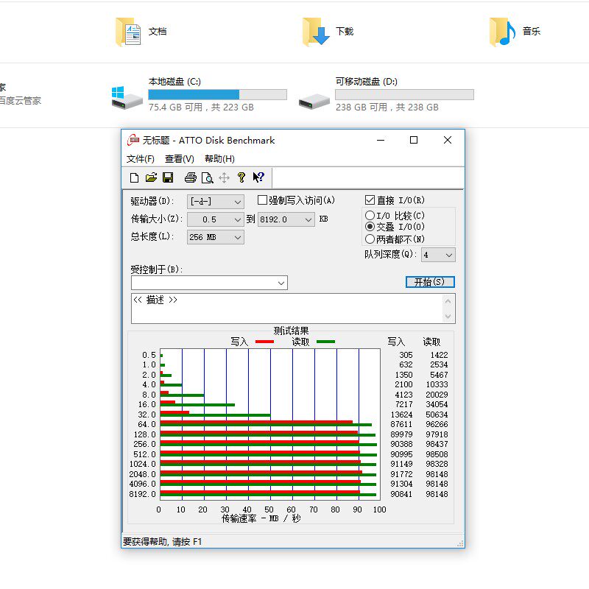Open the 帮助(H) menu
The height and width of the screenshot is (589, 589).
pos(219,159)
